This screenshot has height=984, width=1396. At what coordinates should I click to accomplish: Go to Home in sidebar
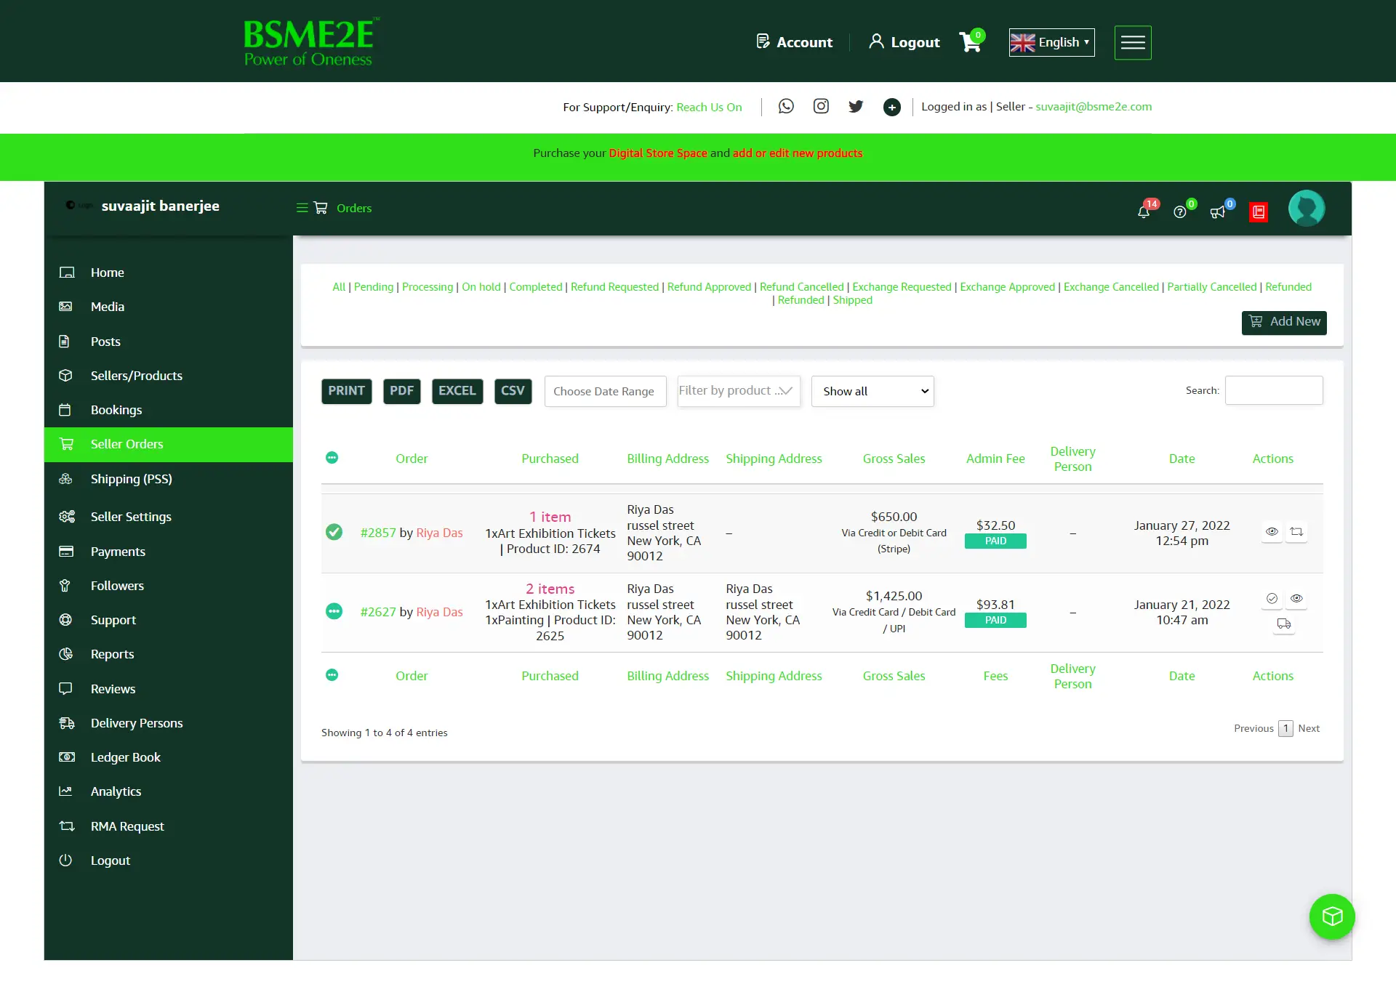coord(169,273)
